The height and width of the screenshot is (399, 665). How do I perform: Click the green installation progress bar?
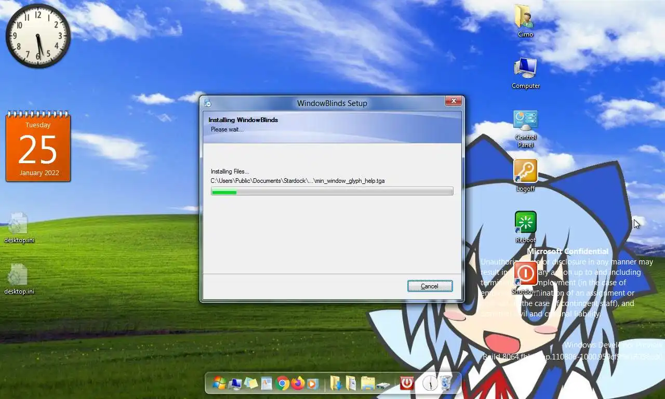pos(332,191)
